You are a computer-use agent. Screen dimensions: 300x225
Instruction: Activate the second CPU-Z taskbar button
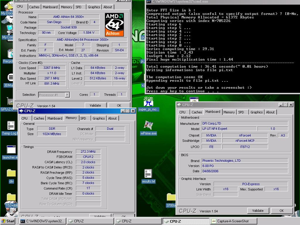pyautogui.click(x=138, y=221)
